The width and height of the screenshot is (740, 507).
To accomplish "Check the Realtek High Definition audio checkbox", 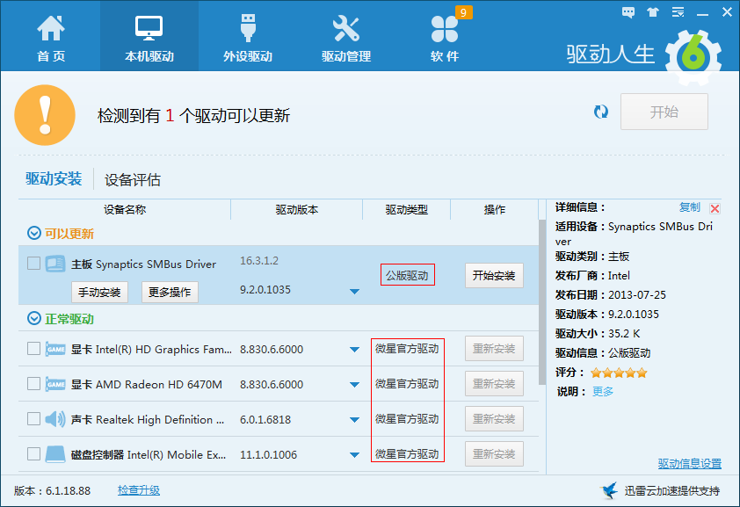I will click(x=33, y=419).
